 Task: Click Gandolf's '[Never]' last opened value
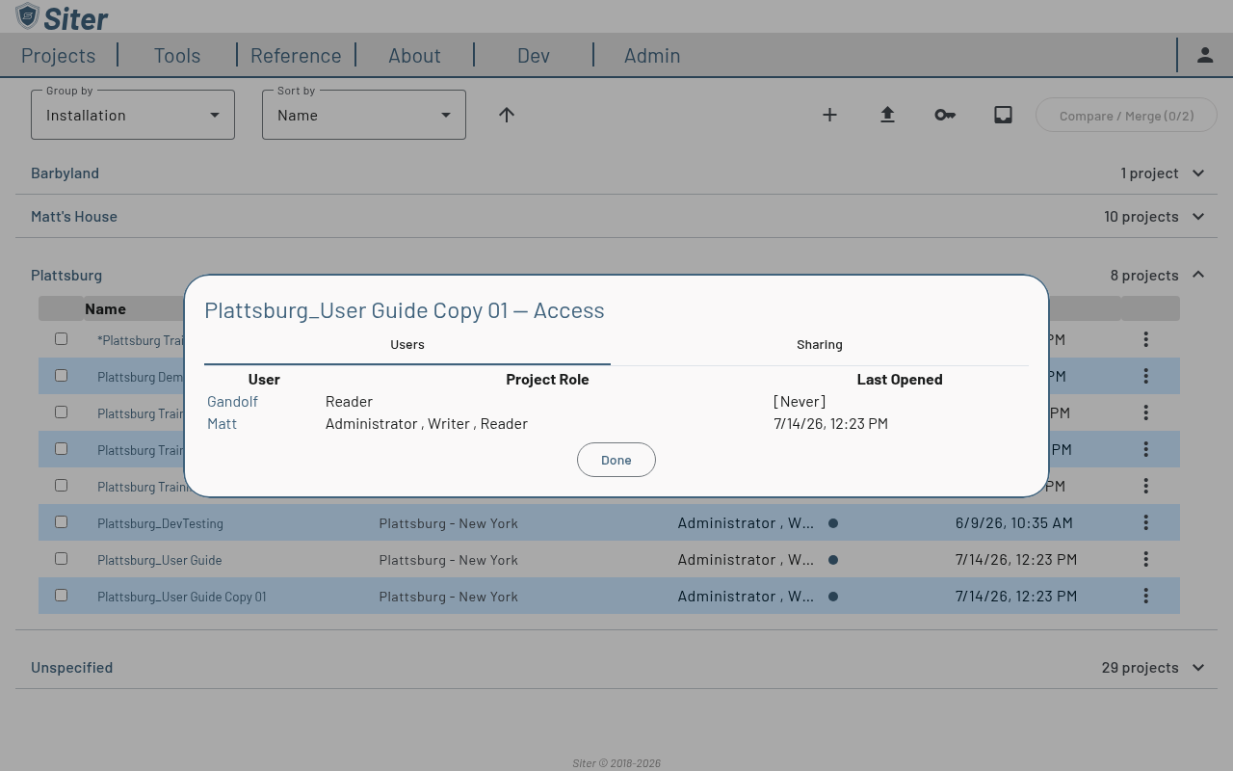click(x=800, y=401)
